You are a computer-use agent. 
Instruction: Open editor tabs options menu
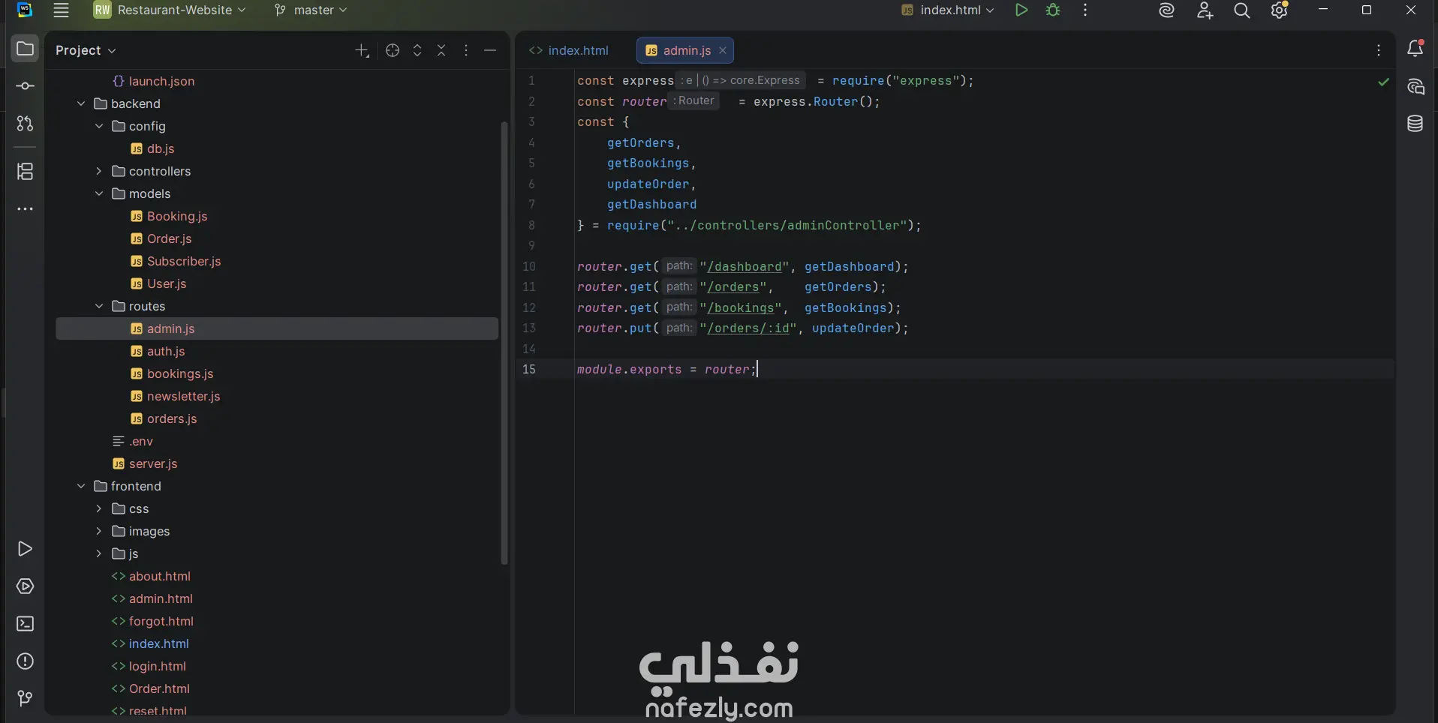1379,50
